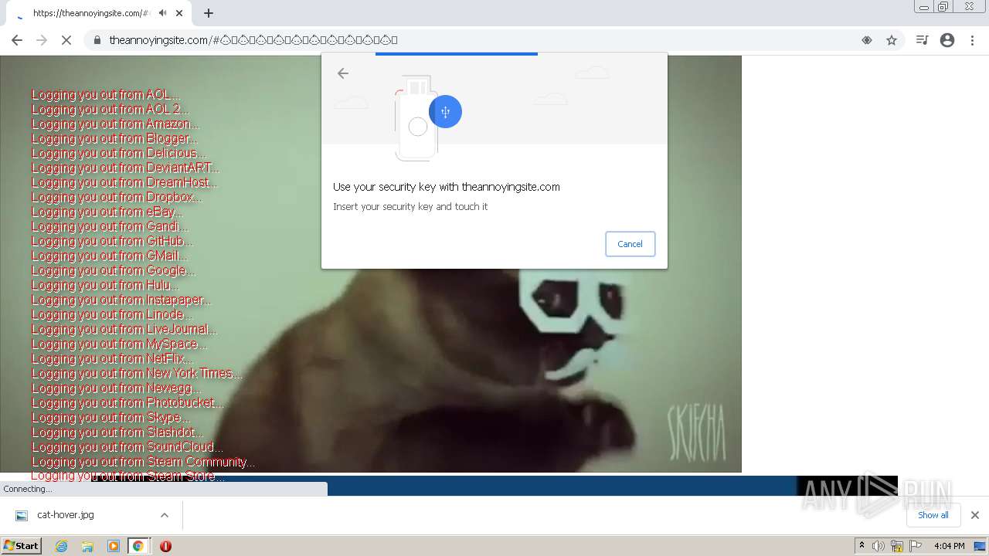Go back using the browser back arrow
Screen dimensions: 989x556
pos(17,40)
